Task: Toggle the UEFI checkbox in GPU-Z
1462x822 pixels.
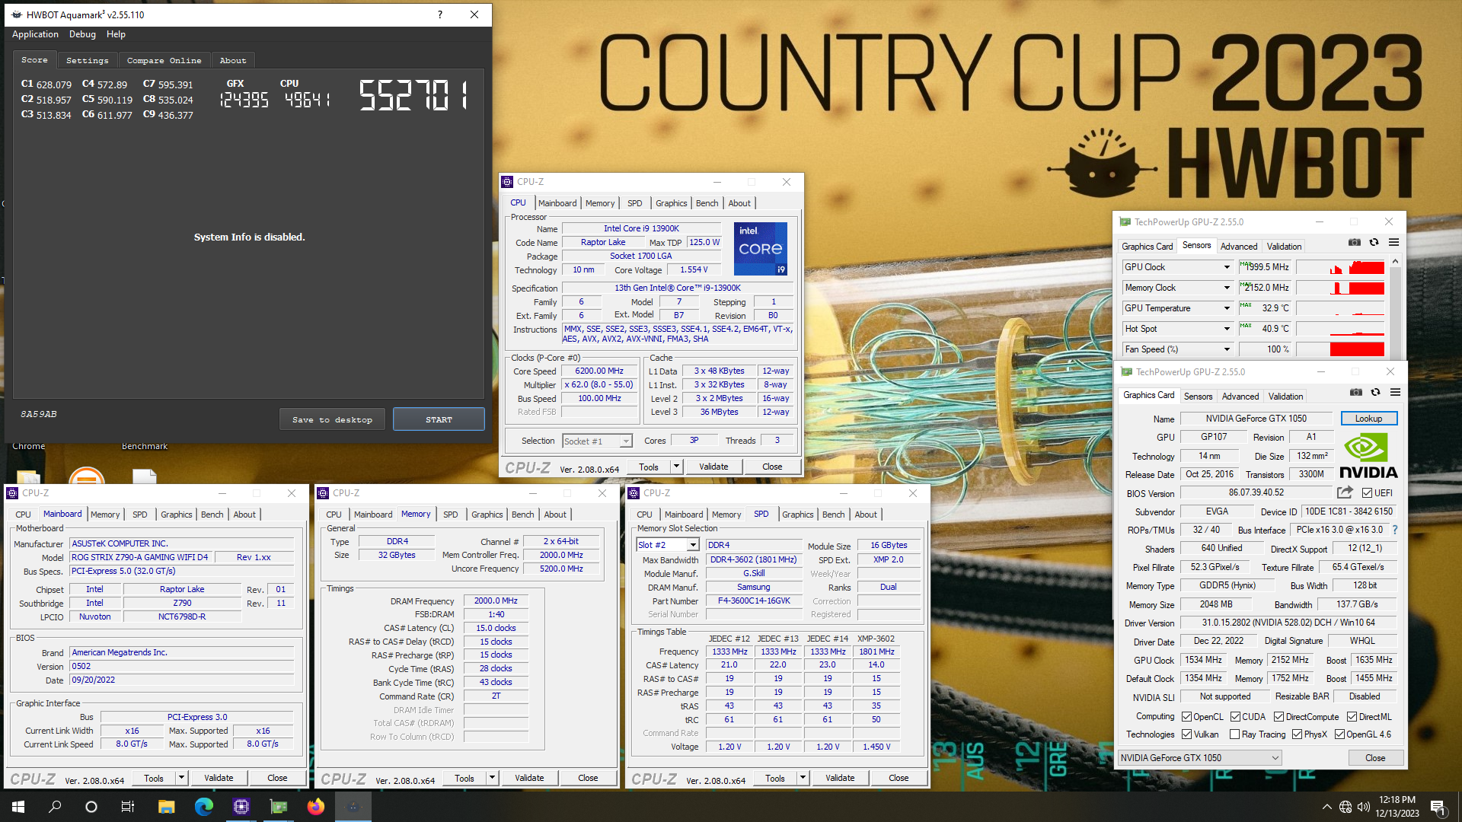Action: 1367,493
